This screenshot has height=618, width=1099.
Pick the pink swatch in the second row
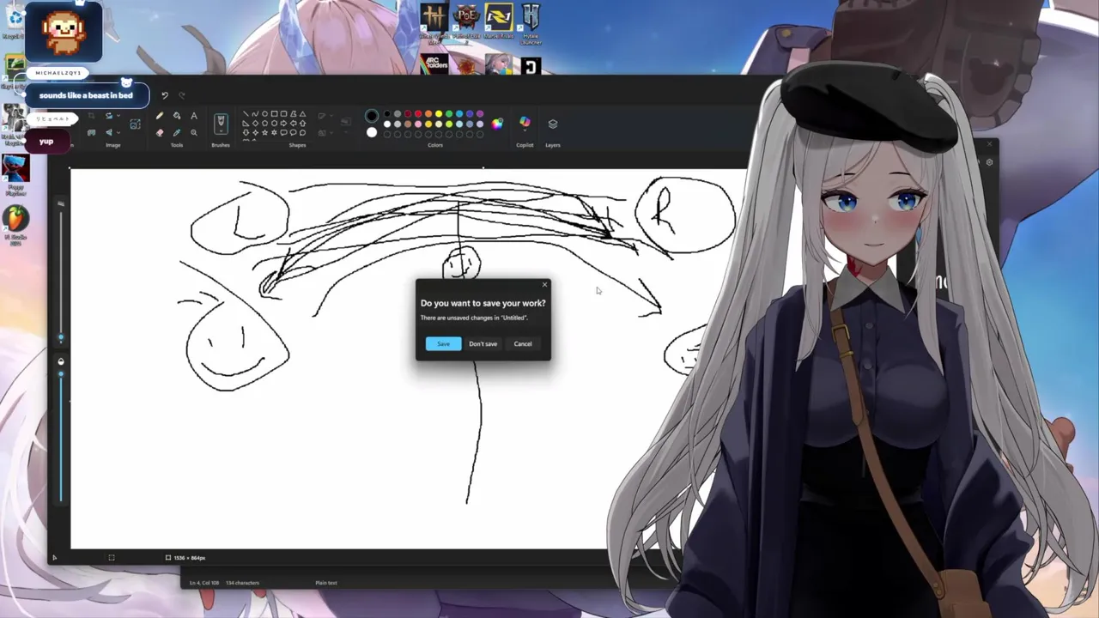[x=418, y=124]
